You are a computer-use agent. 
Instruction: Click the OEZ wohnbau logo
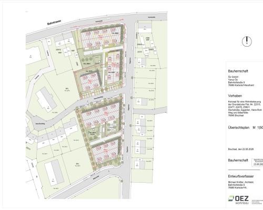[x=238, y=200]
